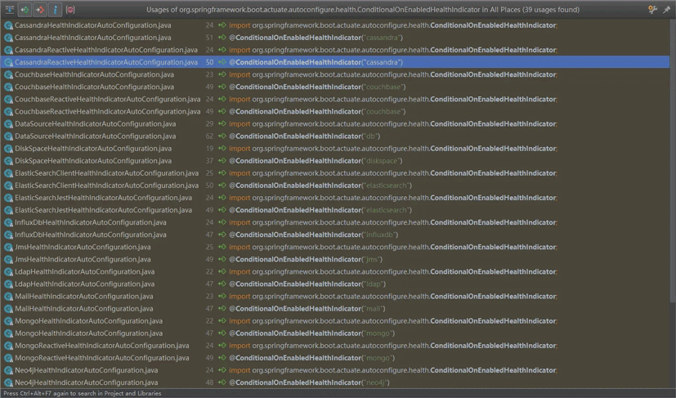Click the vertical scrollbar of usages list
Screen dimensions: 676x398
[673, 159]
